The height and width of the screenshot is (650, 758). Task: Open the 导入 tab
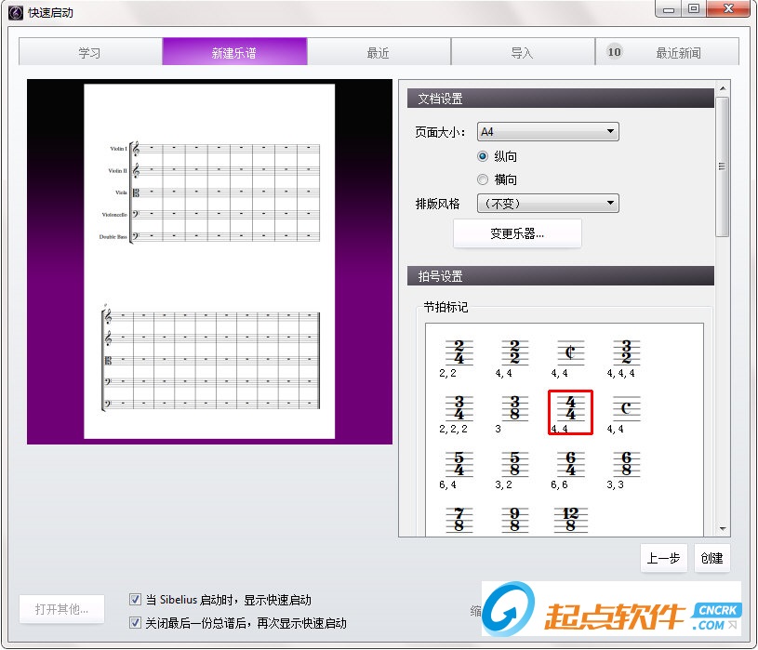pos(523,52)
